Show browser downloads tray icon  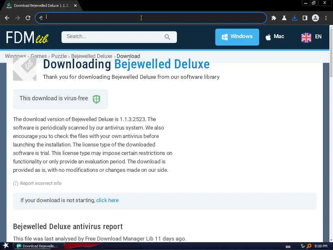(x=295, y=18)
